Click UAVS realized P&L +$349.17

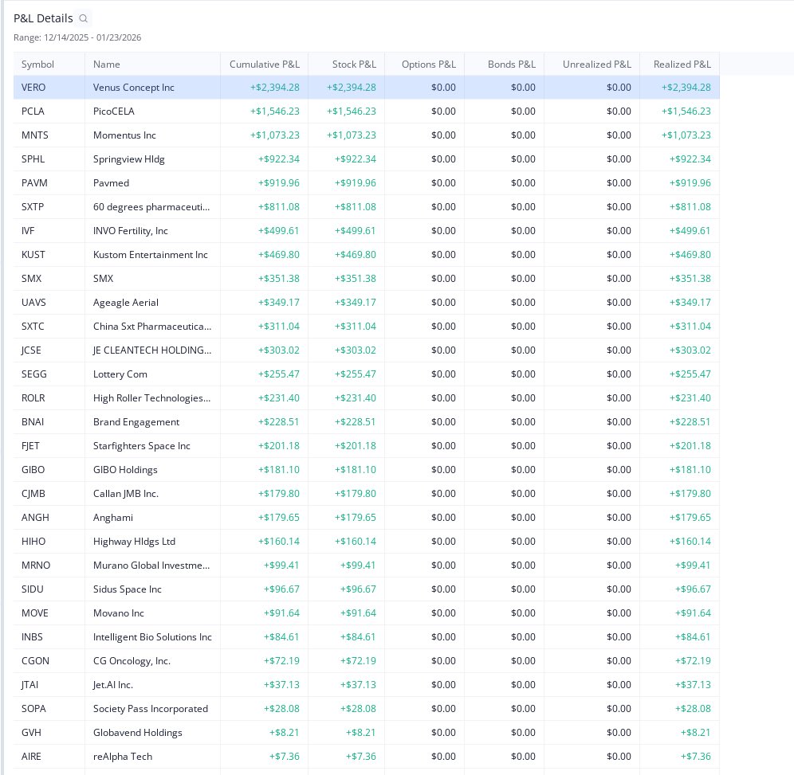pyautogui.click(x=690, y=303)
